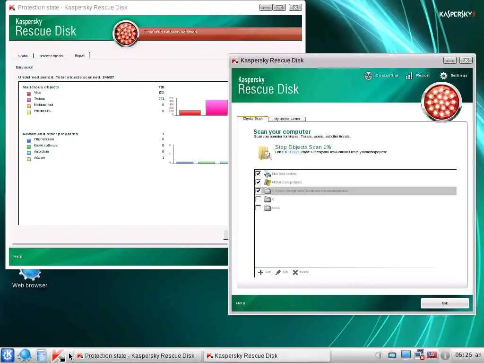484x363 pixels.
Task: Click the Disk boot sectors drive icon
Action: pos(268,174)
